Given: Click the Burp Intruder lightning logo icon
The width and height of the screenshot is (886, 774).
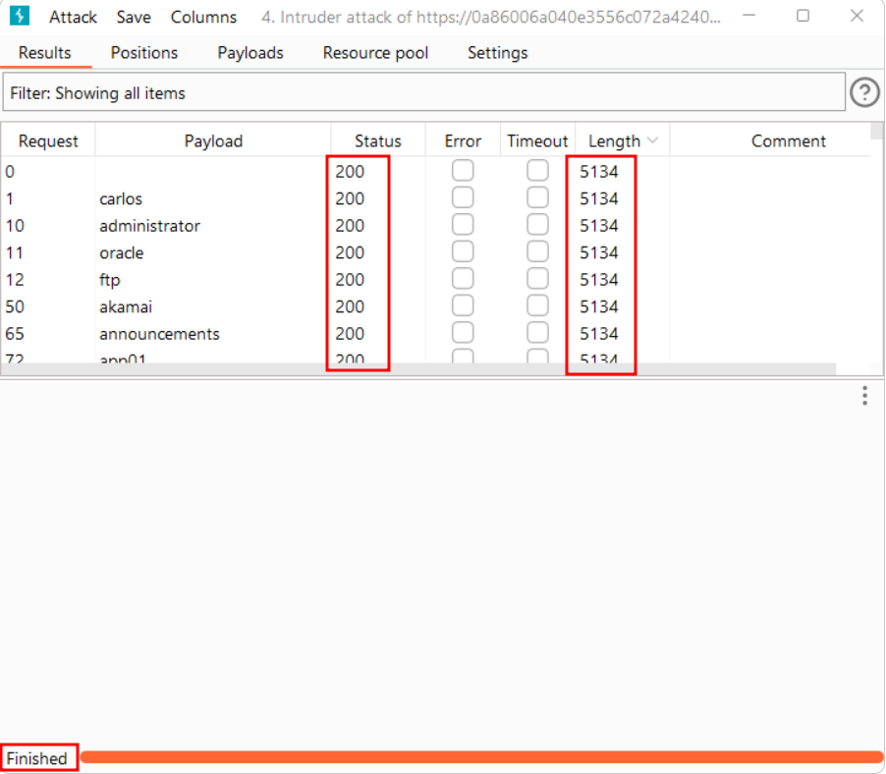Looking at the screenshot, I should pos(20,16).
